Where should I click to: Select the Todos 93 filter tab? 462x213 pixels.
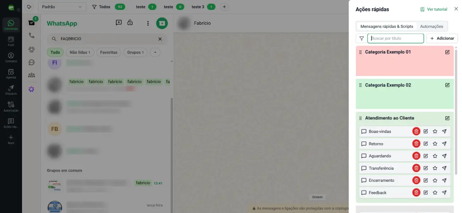coord(108,7)
